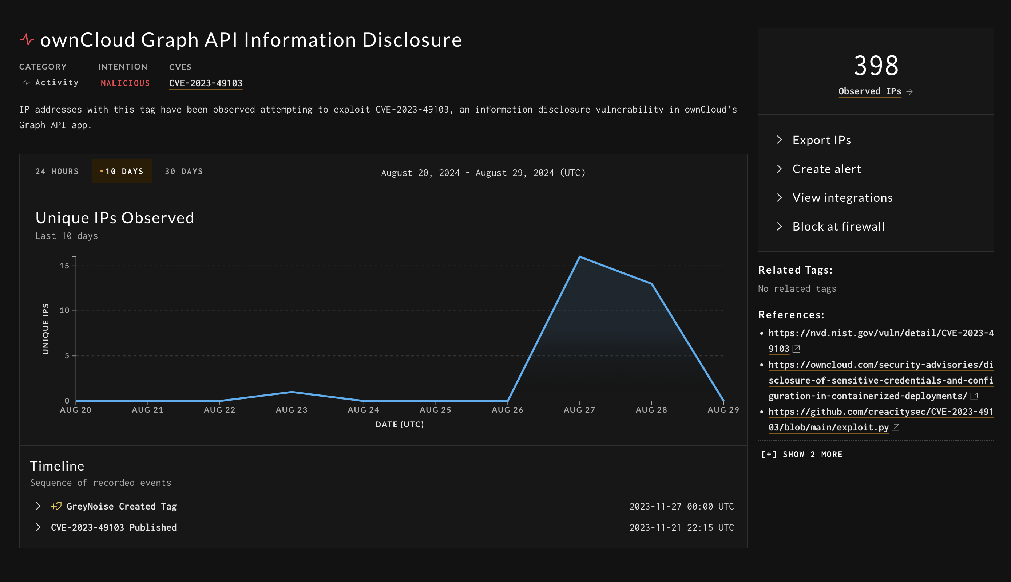Click the Aug 27 peak point on chart

tap(579, 257)
